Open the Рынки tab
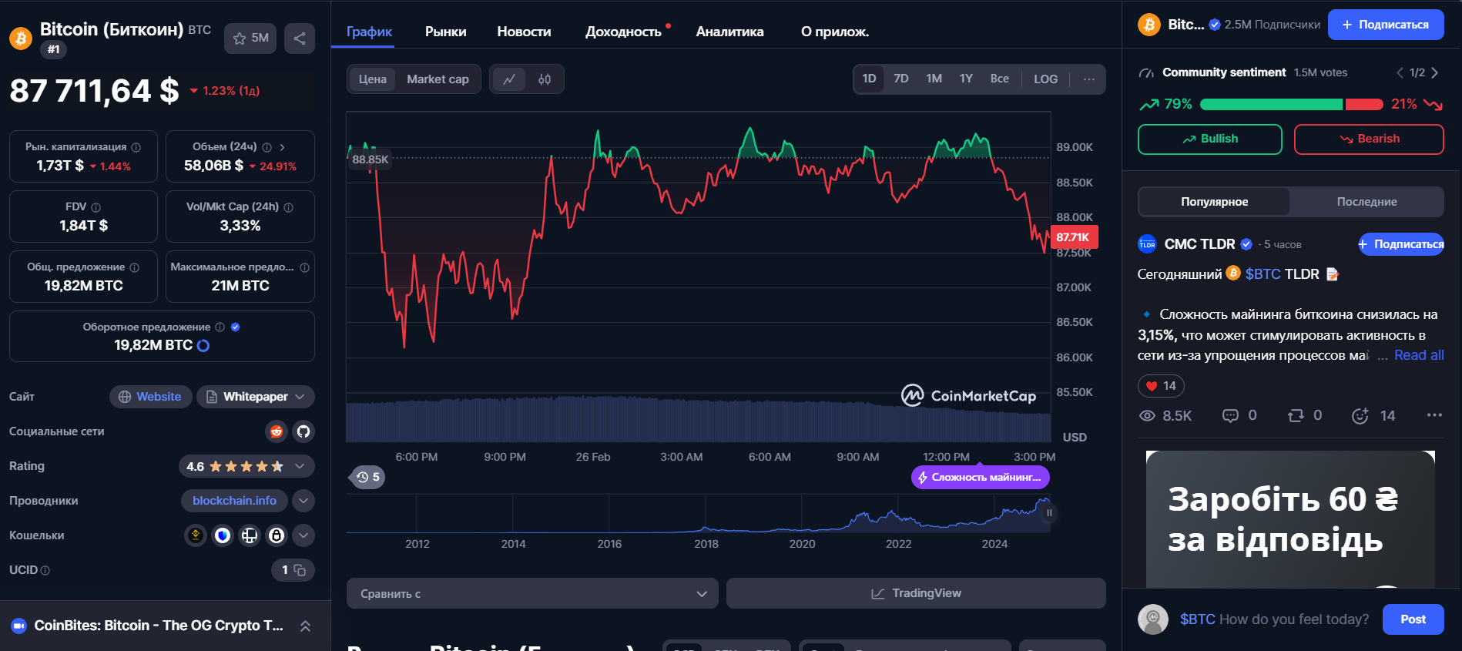The height and width of the screenshot is (651, 1462). pyautogui.click(x=445, y=32)
